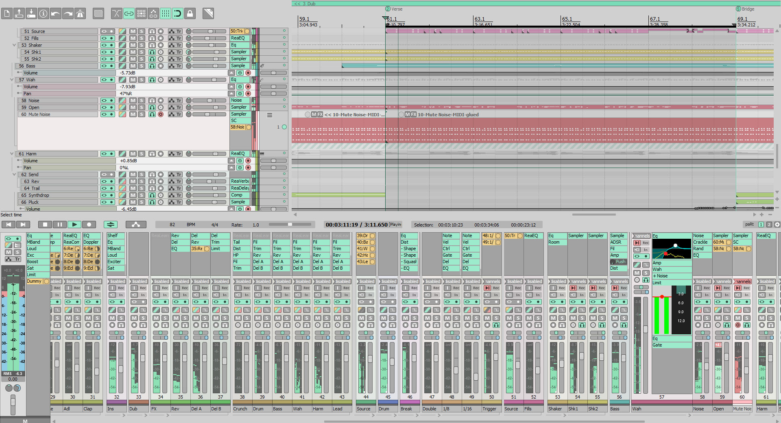
Task: Toggle snap magnet toolbar icon
Action: [178, 13]
